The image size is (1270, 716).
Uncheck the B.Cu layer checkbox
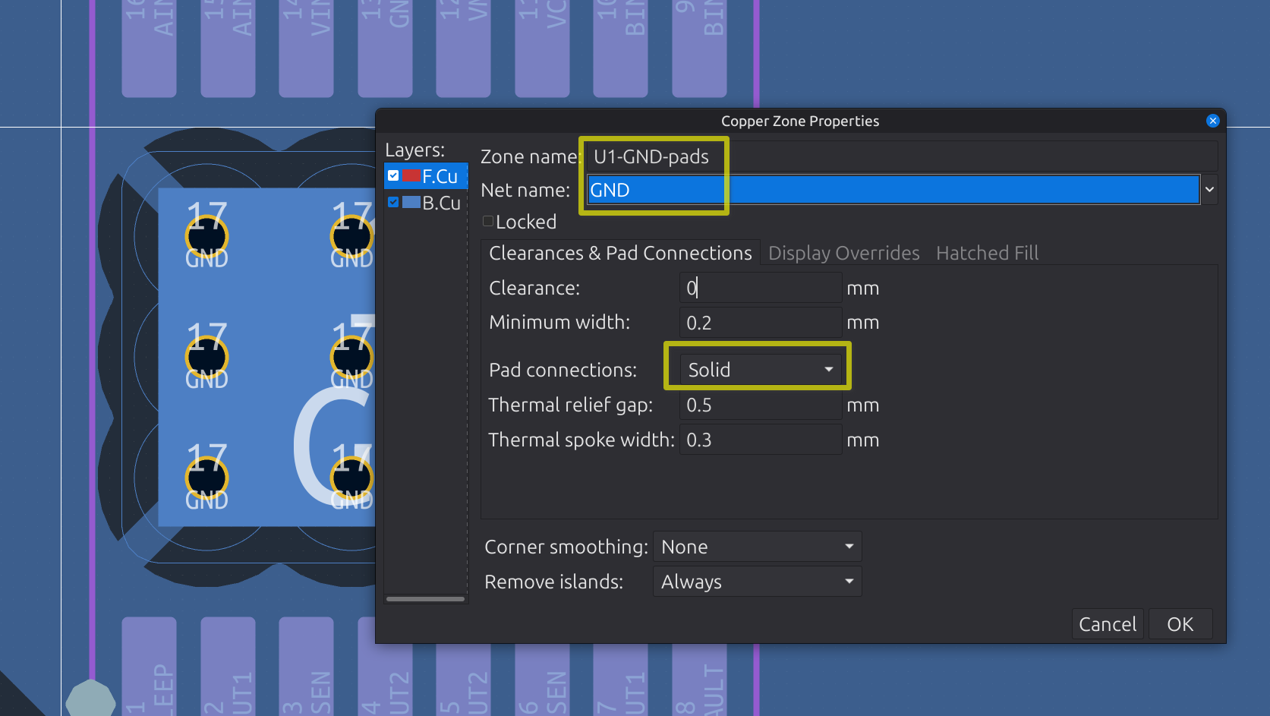point(393,202)
